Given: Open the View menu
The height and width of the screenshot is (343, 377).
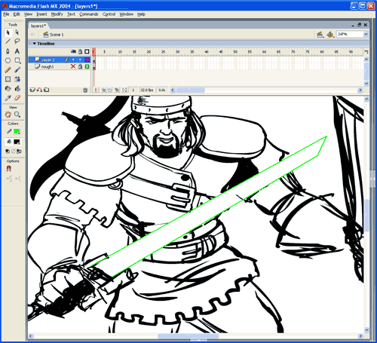Looking at the screenshot, I should 28,14.
